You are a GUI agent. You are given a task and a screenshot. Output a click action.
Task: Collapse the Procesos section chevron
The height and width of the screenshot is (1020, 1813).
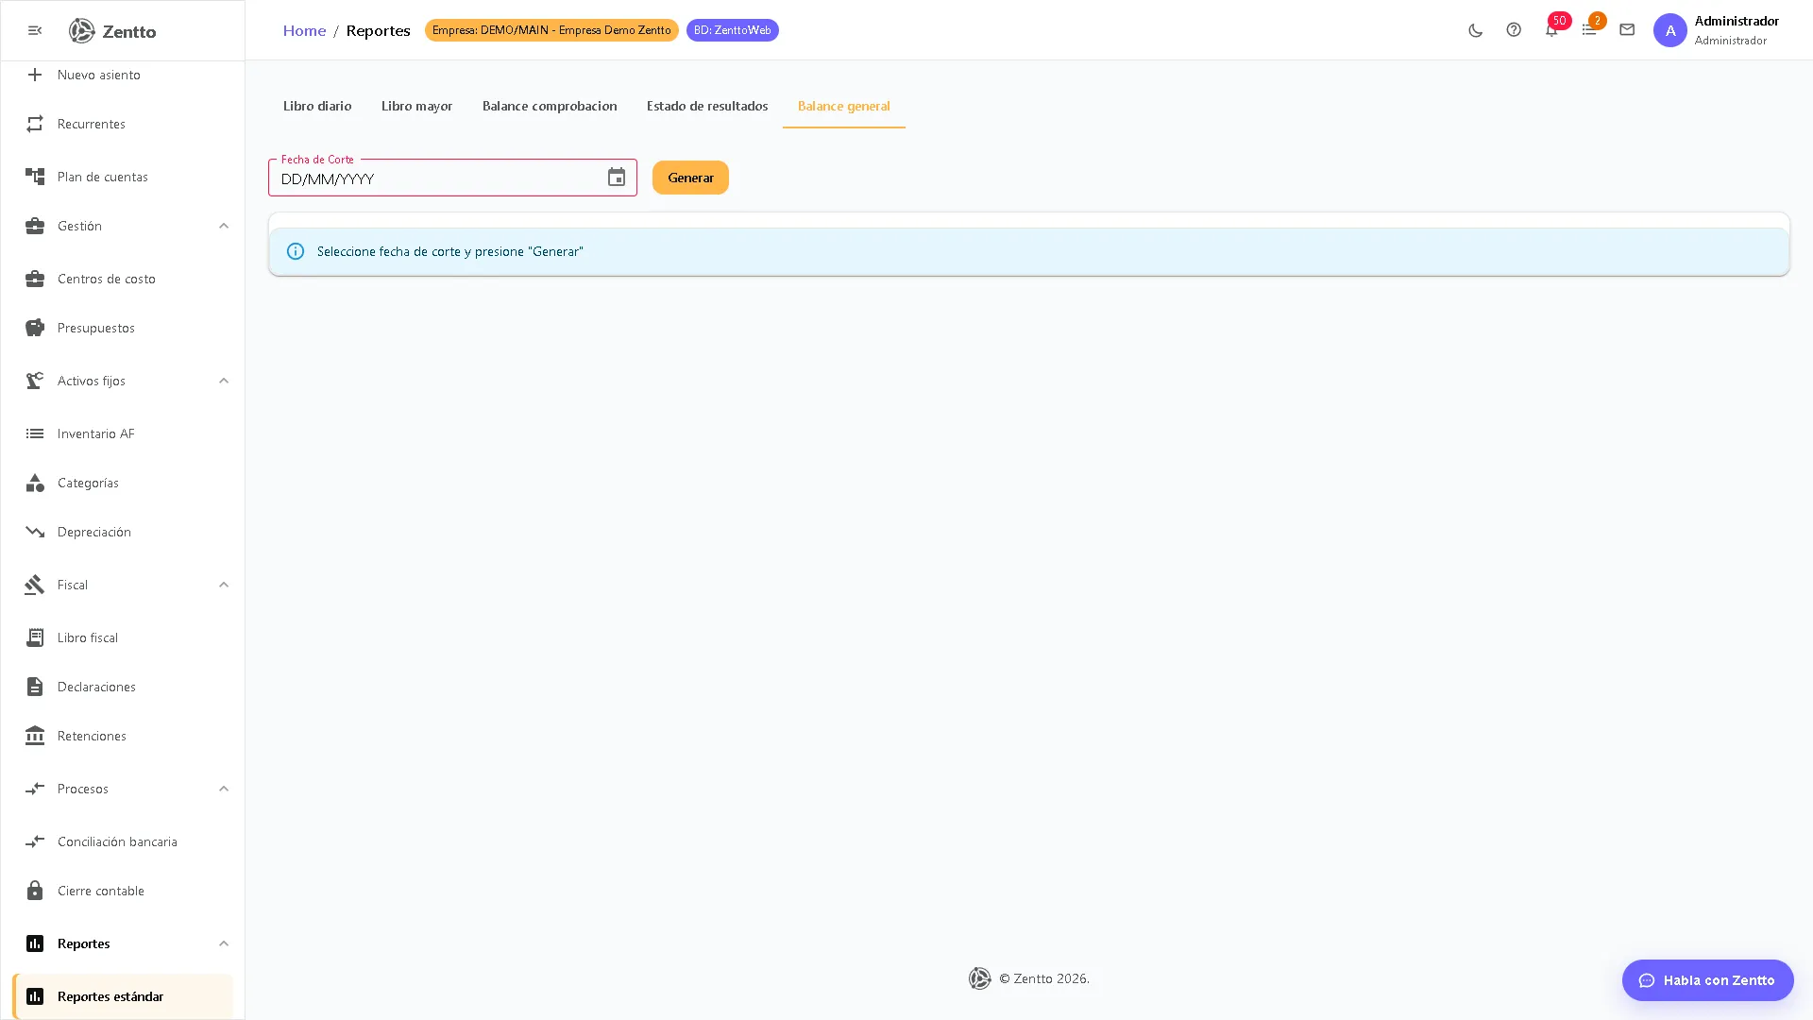pyautogui.click(x=224, y=789)
